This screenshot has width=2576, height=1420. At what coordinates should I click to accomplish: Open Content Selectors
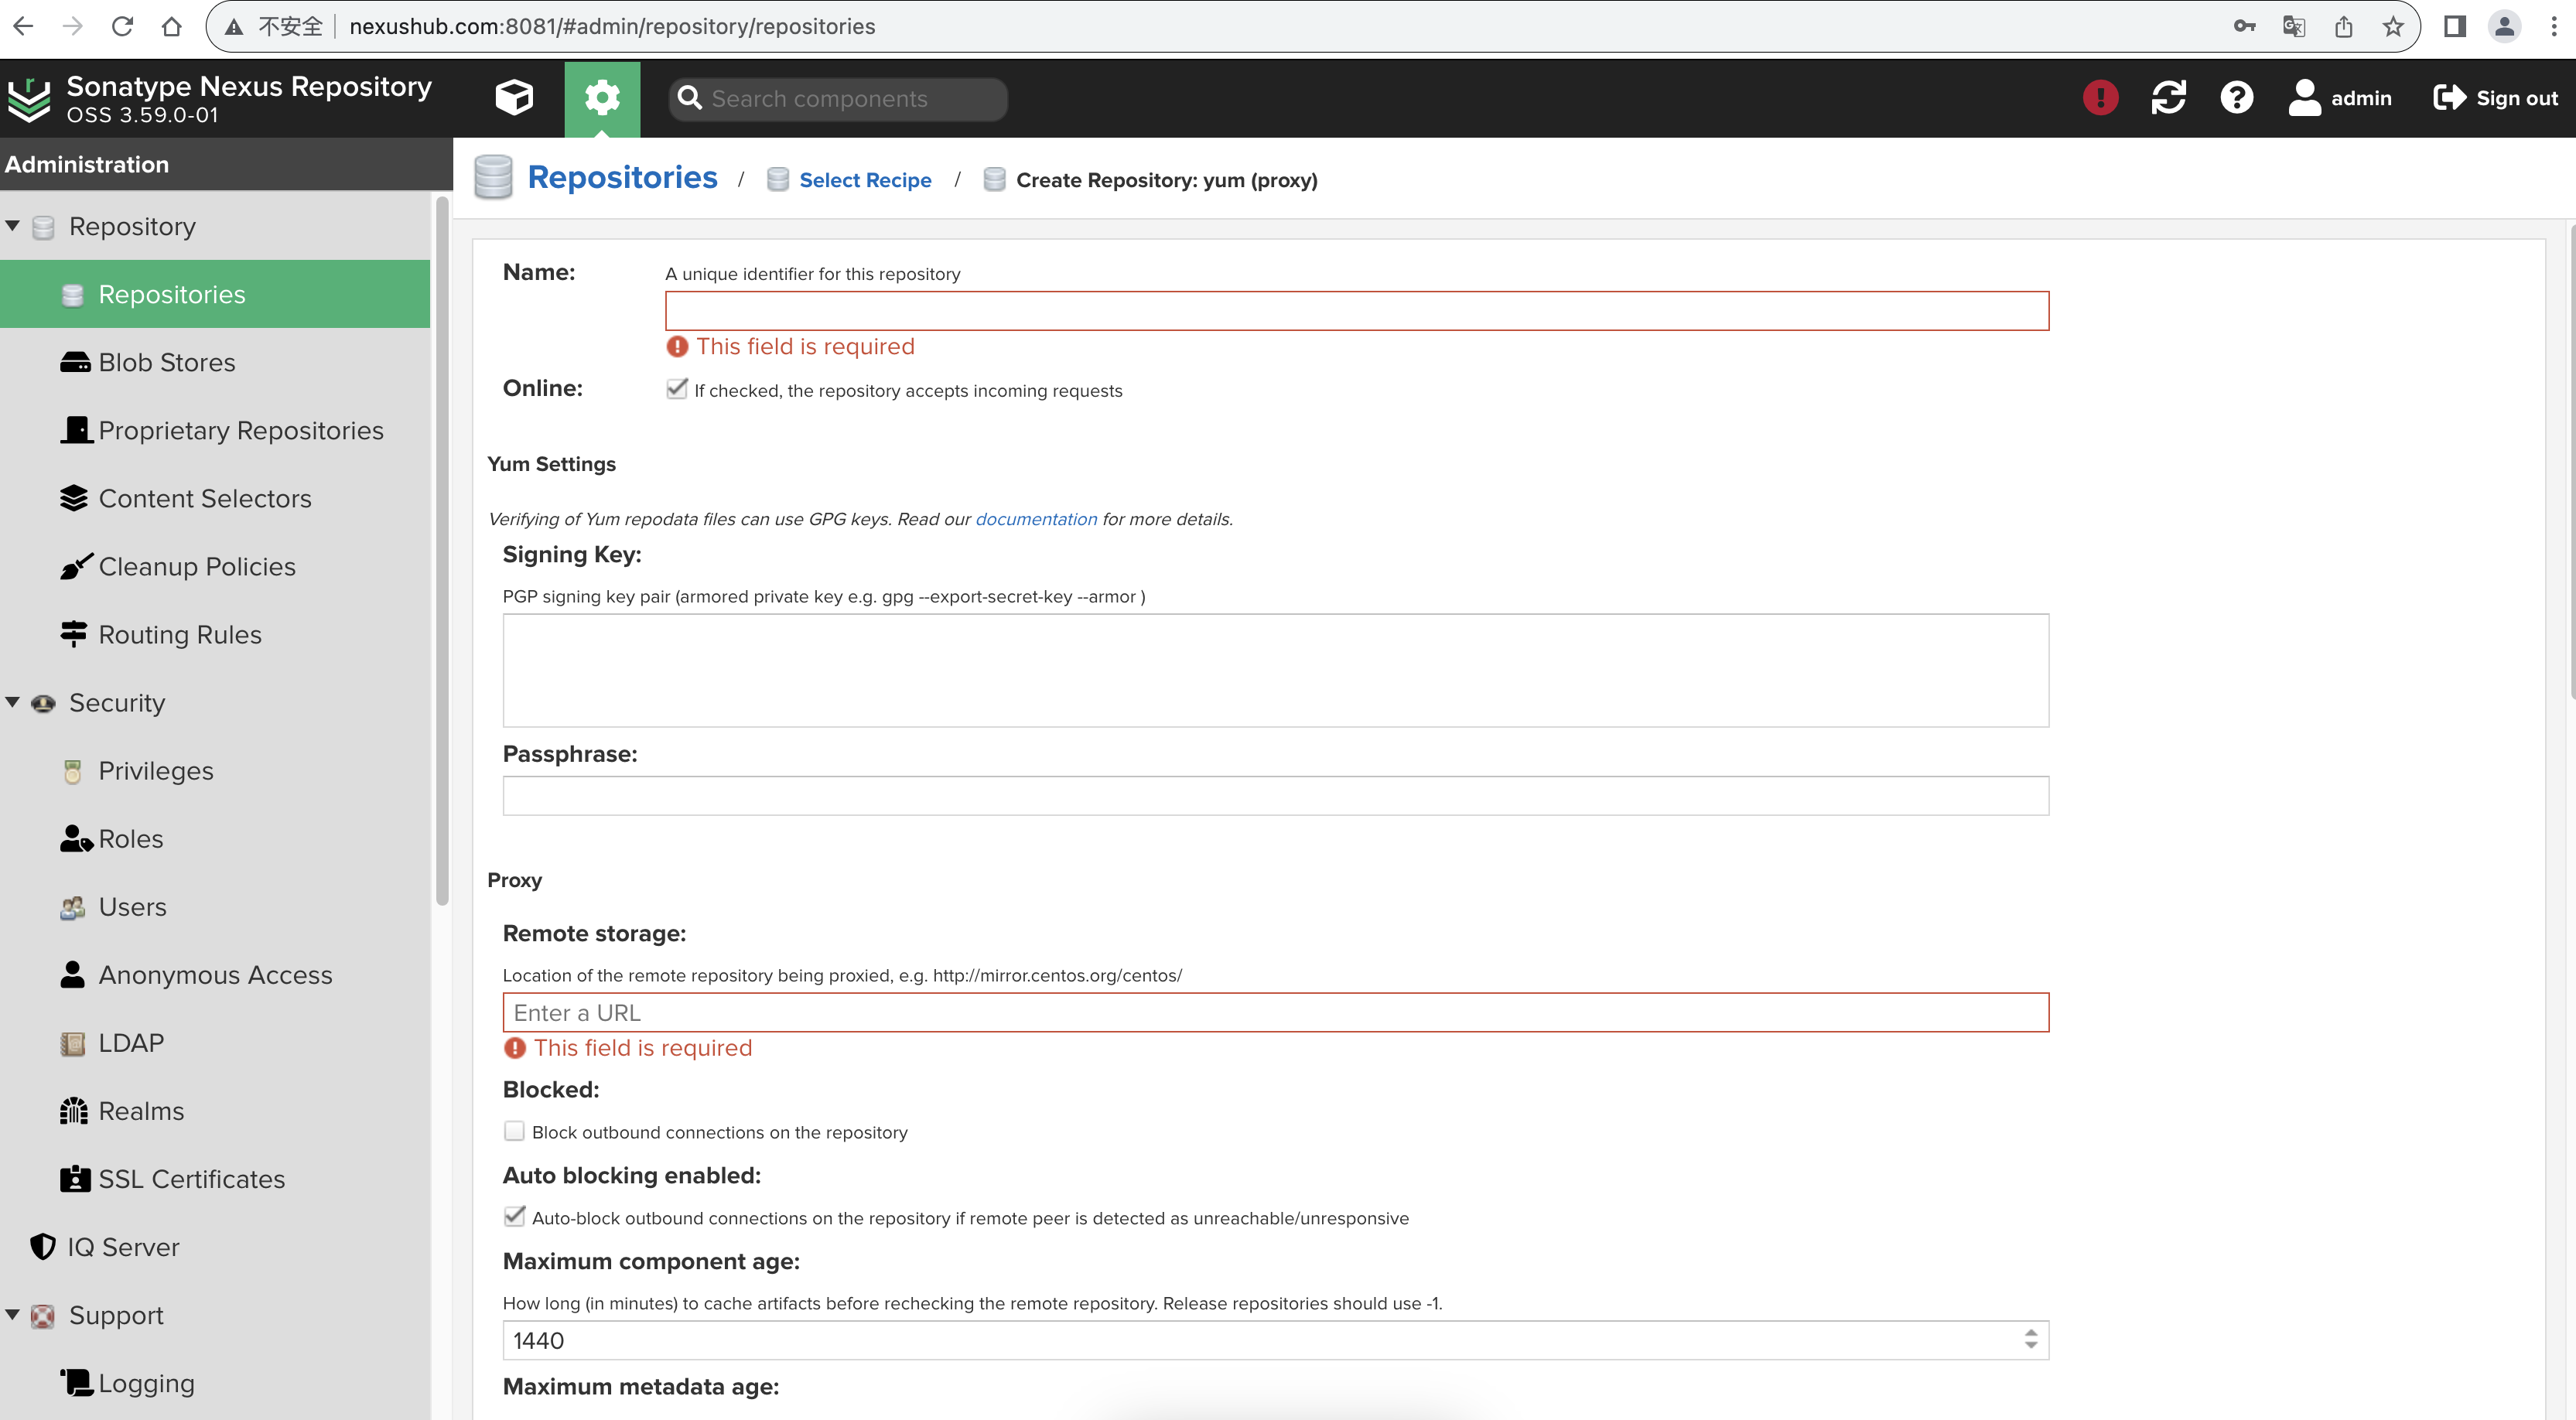pyautogui.click(x=215, y=498)
